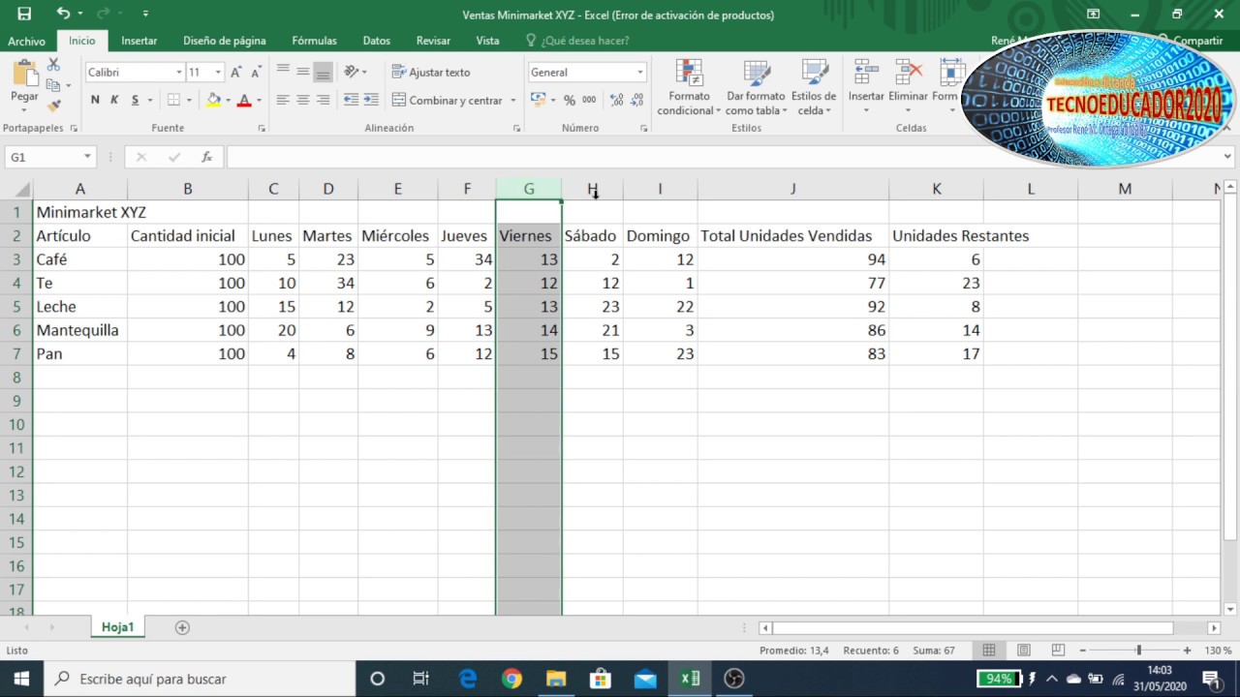Viewport: 1240px width, 697px height.
Task: Toggle bold (N) formatting
Action: click(x=95, y=100)
